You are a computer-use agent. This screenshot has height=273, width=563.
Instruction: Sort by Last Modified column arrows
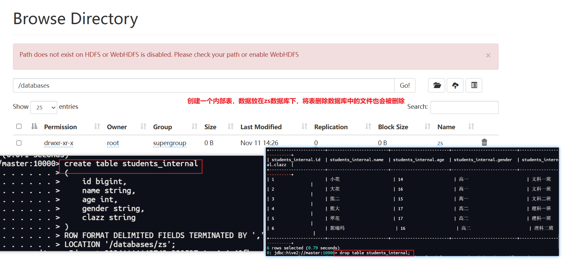pos(304,126)
